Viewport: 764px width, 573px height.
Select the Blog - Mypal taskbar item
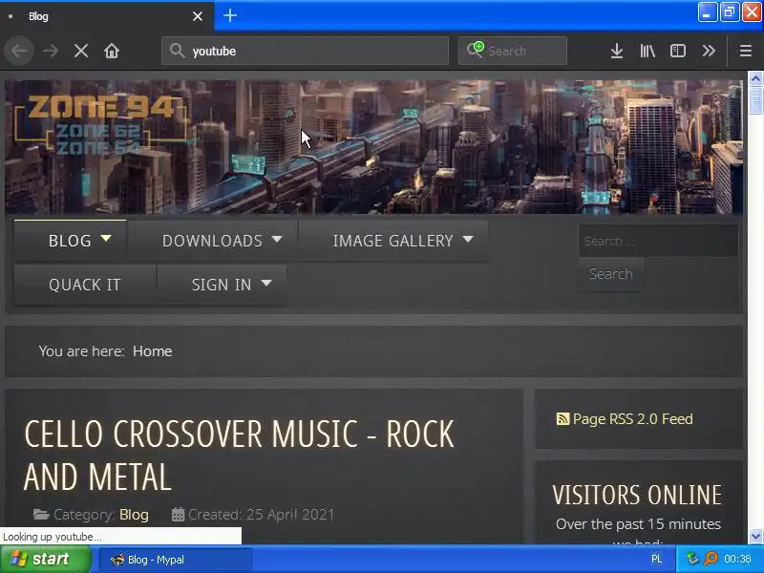coord(176,560)
